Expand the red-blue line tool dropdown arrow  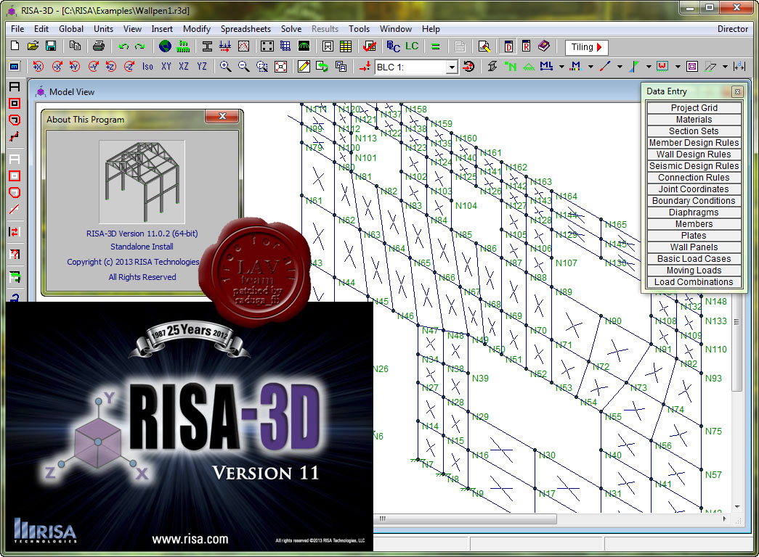620,67
